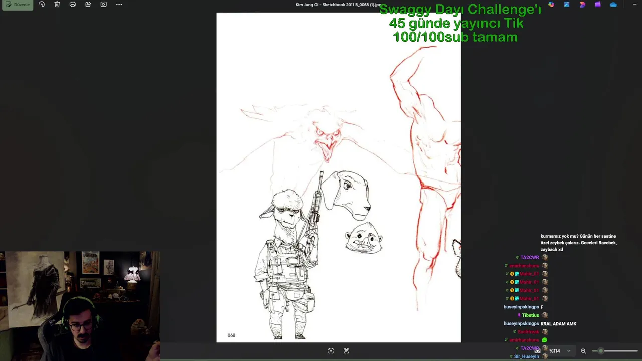Start slideshow with the play icon
The height and width of the screenshot is (361, 642).
(103, 5)
